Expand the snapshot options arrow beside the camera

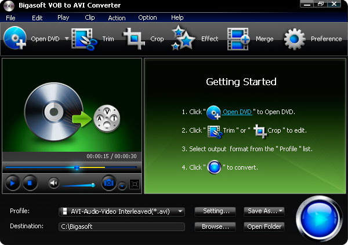(122, 185)
